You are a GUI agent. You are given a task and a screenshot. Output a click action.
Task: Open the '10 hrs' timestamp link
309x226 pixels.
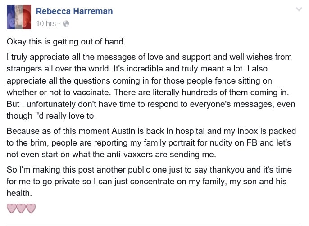[46, 23]
